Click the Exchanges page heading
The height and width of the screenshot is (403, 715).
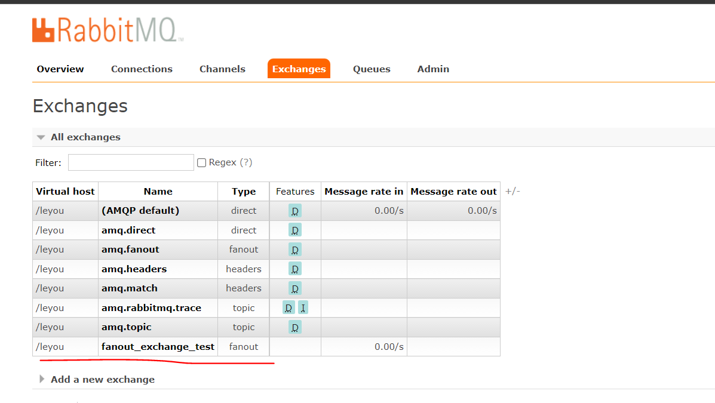pos(80,106)
